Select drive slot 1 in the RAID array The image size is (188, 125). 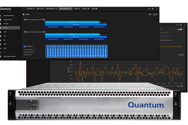[x=48, y=51]
